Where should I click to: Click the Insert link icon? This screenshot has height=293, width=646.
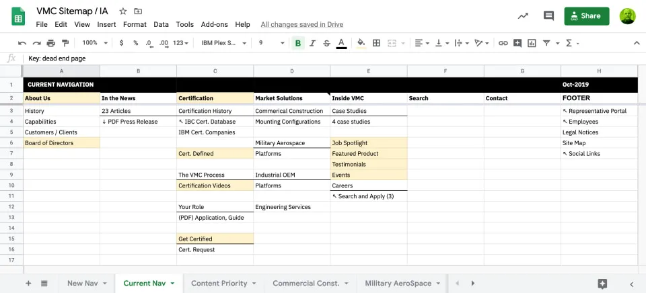point(503,43)
